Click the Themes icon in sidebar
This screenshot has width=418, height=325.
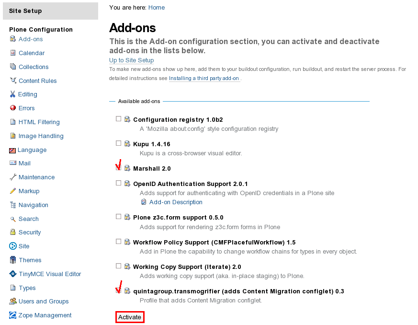pyautogui.click(x=13, y=260)
